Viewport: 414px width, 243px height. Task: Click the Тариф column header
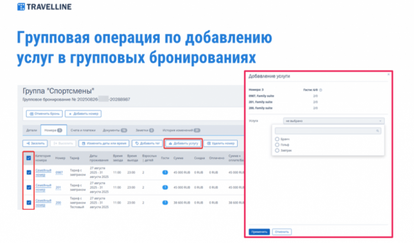75,158
